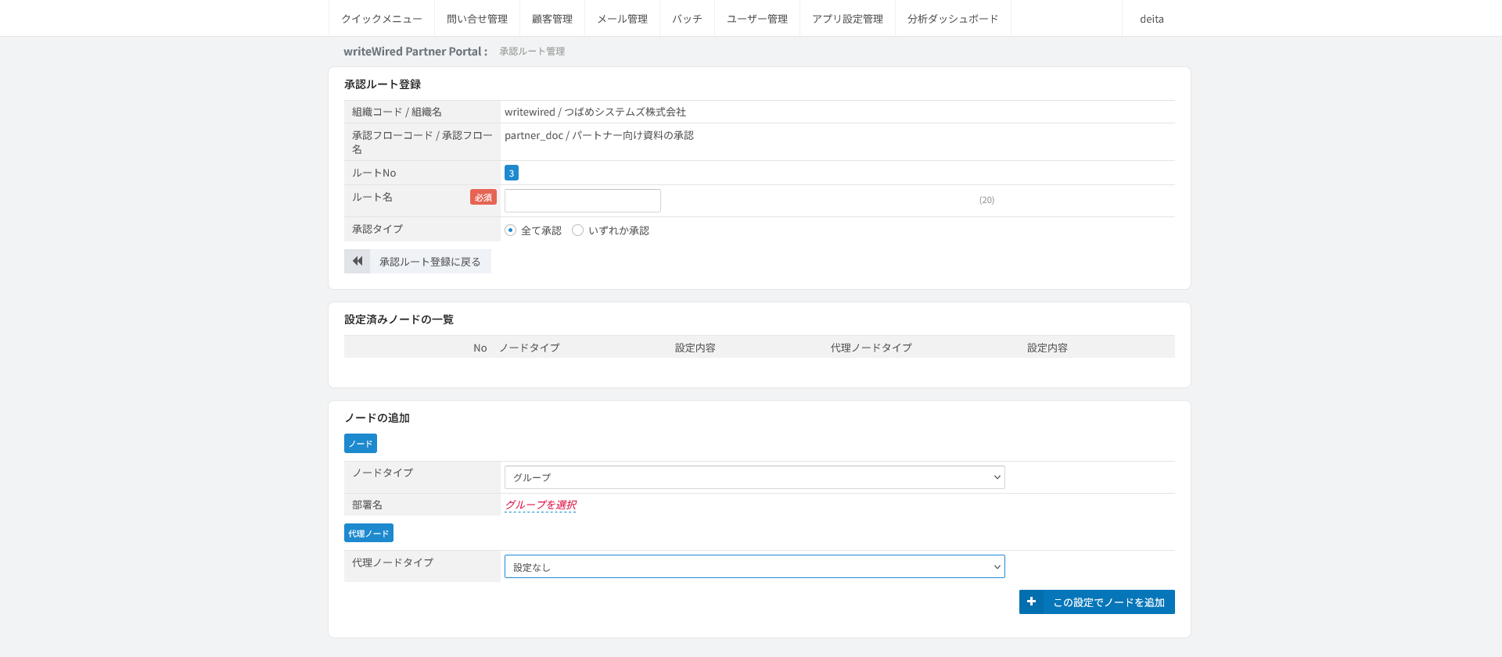This screenshot has width=1502, height=657.
Task: Open the アプリ設定管理 menu
Action: point(847,19)
